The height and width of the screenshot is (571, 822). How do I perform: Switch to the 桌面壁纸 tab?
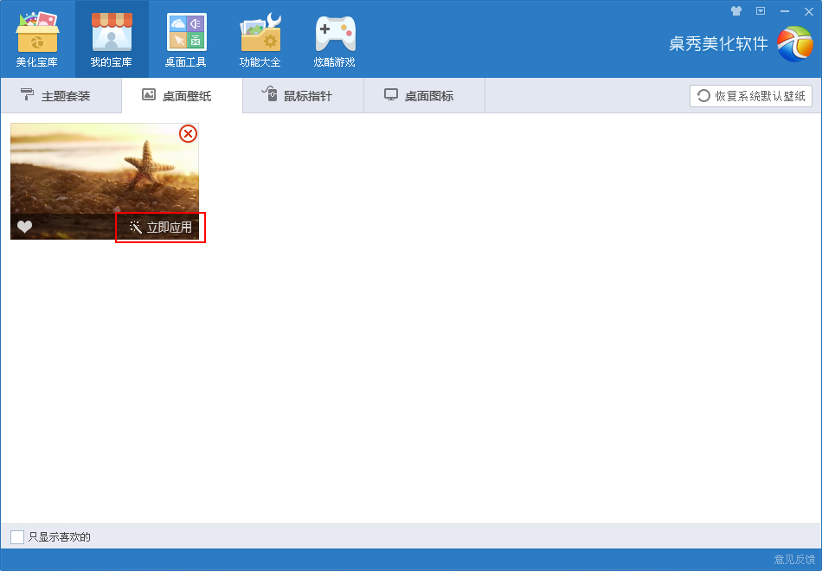(x=183, y=95)
